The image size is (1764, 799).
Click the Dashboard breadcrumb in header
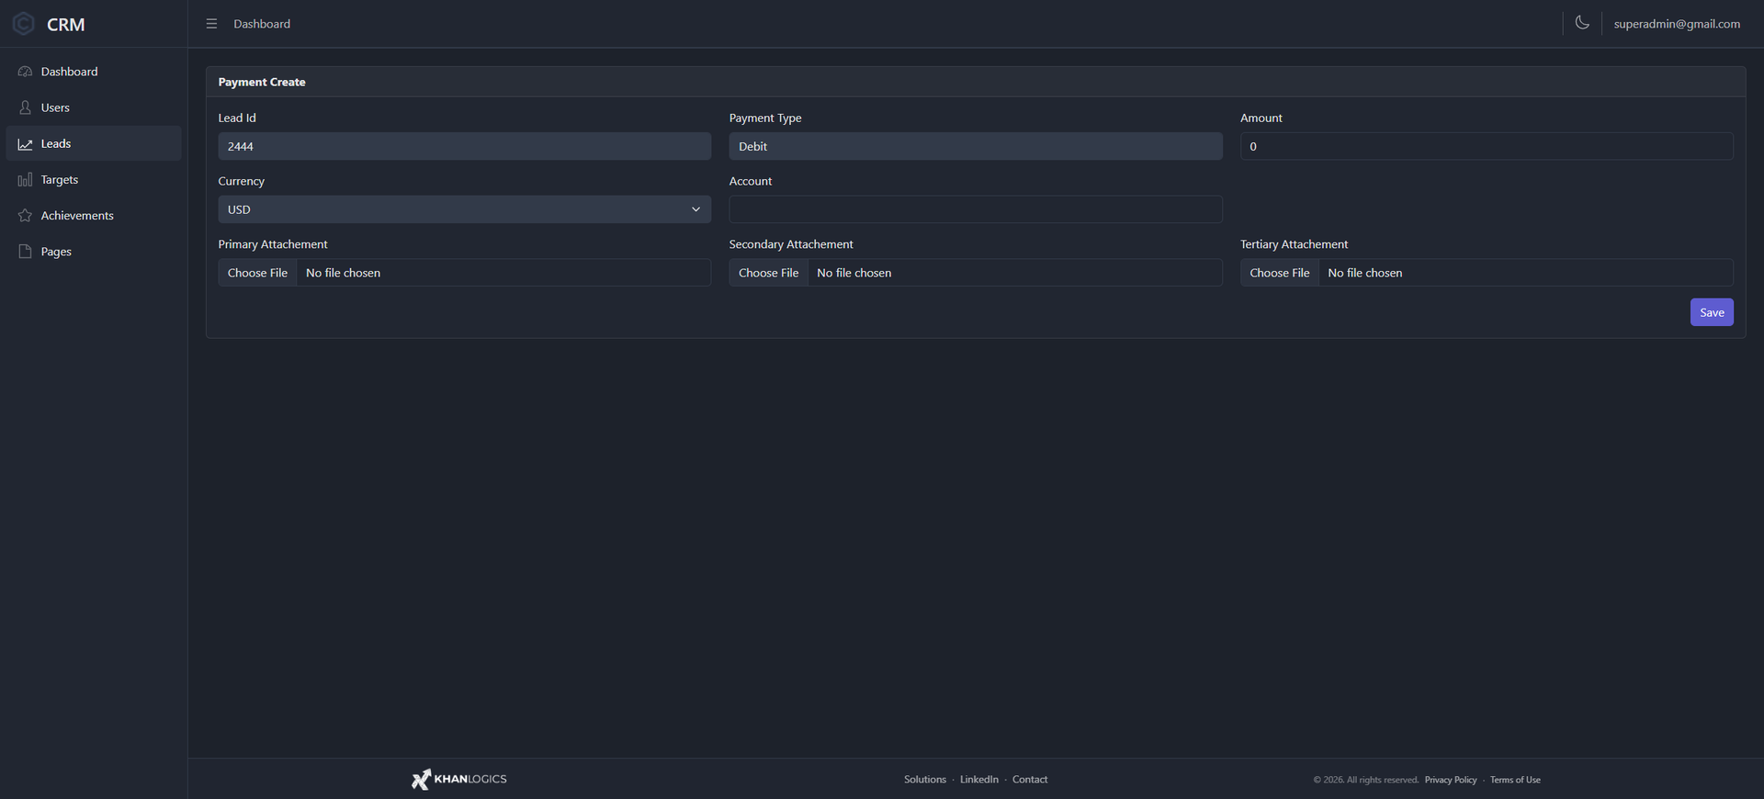coord(262,24)
